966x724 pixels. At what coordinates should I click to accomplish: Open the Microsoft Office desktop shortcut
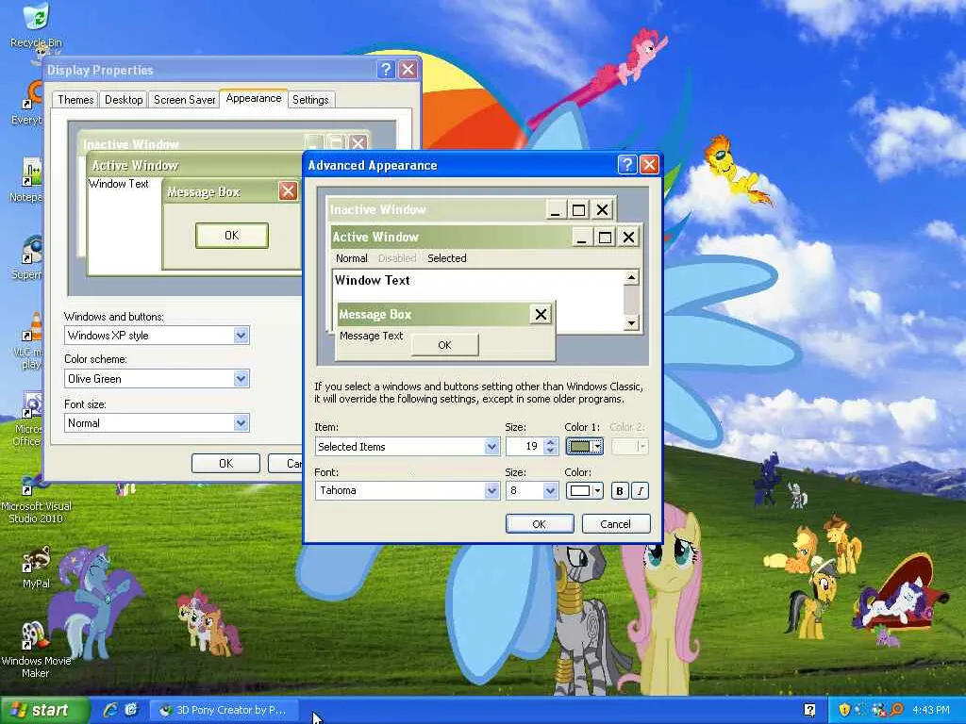pyautogui.click(x=29, y=419)
